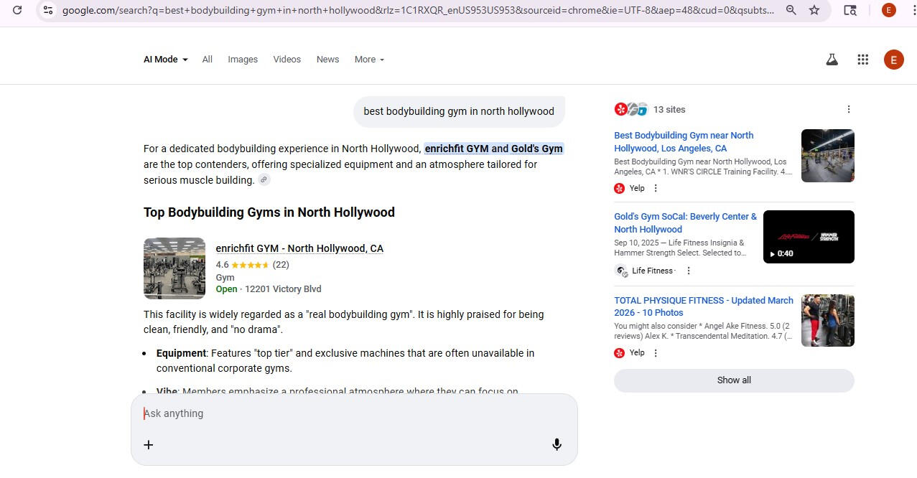This screenshot has height=478, width=917.
Task: Click the plus attachment icon in prompt box
Action: point(149,445)
